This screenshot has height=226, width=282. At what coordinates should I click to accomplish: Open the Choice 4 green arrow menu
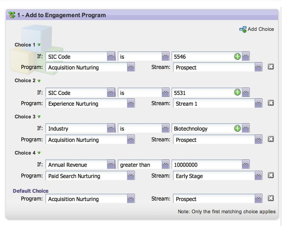click(39, 153)
